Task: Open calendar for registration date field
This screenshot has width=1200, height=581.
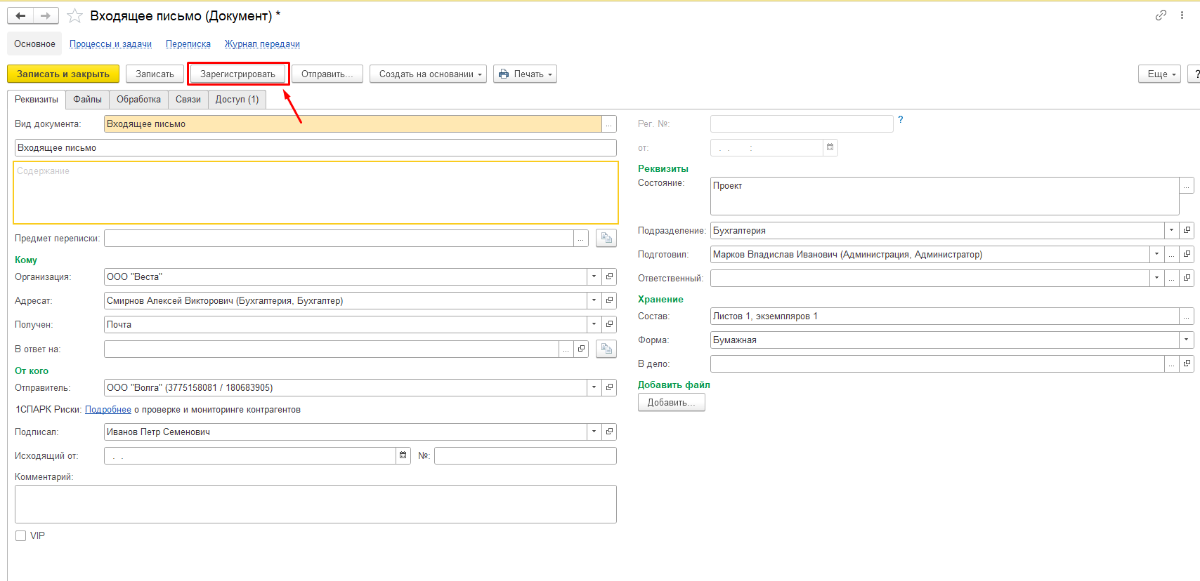Action: [830, 147]
